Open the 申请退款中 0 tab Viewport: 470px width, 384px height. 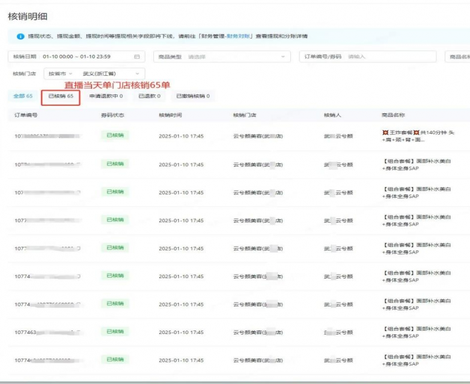tap(106, 96)
